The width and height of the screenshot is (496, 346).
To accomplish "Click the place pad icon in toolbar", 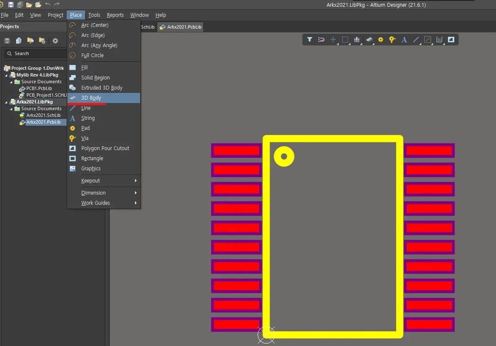I will pos(380,40).
